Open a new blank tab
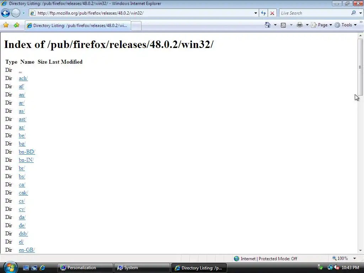Screen dimensions: 364x273 coord(136,26)
